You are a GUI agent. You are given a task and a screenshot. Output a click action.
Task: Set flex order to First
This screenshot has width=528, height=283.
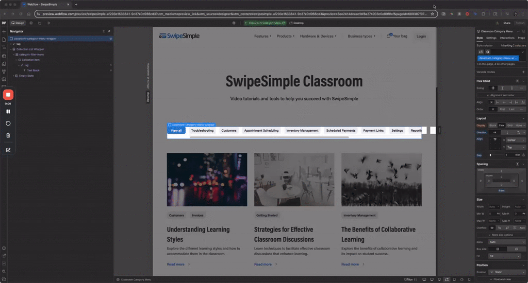pos(502,109)
